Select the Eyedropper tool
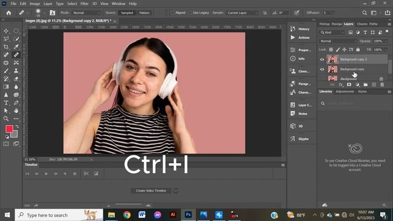 (16, 47)
